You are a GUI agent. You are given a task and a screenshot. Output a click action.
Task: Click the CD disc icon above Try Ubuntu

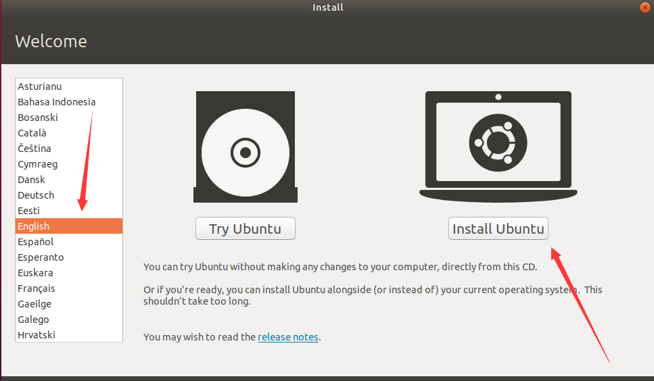coord(246,147)
